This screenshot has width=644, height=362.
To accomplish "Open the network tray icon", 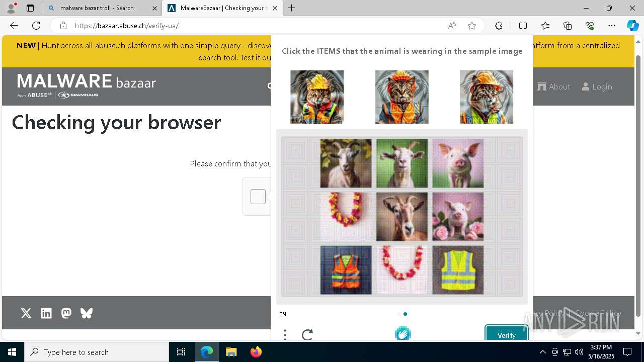I will [x=567, y=352].
